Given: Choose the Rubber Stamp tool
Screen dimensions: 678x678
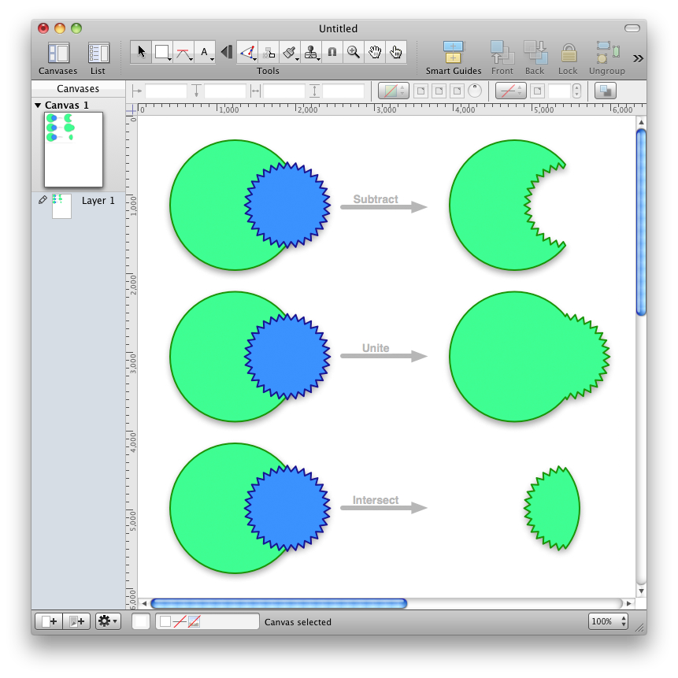Looking at the screenshot, I should pyautogui.click(x=311, y=52).
